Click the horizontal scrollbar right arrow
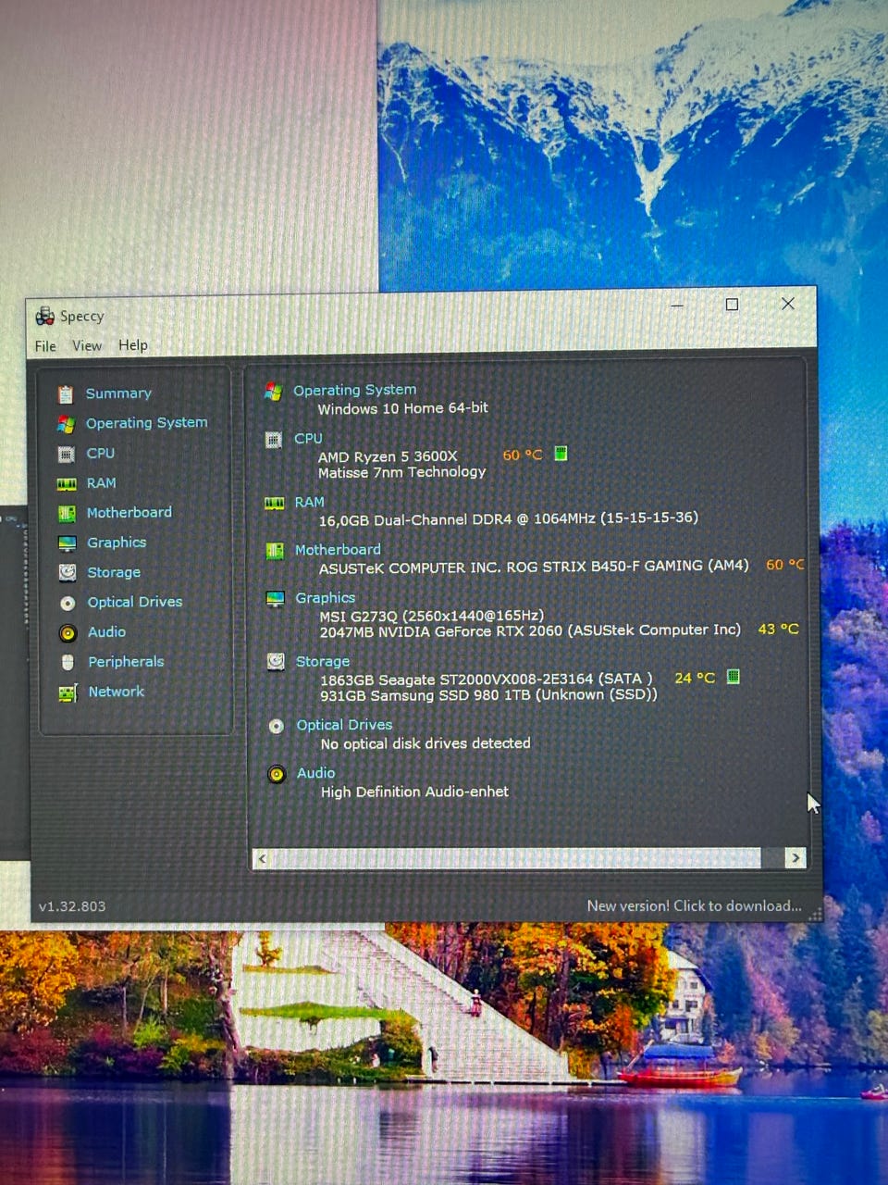888x1185 pixels. 795,858
